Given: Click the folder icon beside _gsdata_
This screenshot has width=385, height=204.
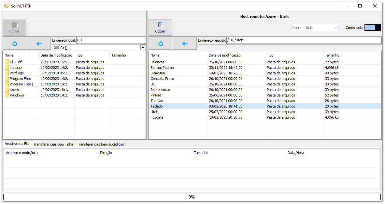Looking at the screenshot, I should pos(151,117).
